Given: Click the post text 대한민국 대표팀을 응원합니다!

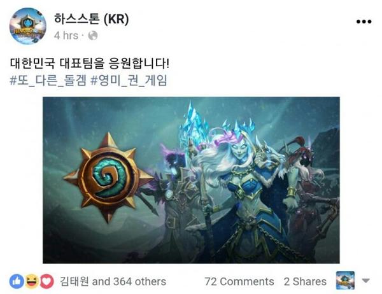Looking at the screenshot, I should point(89,64).
